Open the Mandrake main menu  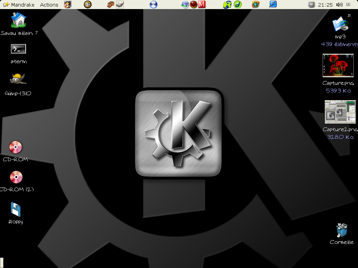click(x=19, y=5)
